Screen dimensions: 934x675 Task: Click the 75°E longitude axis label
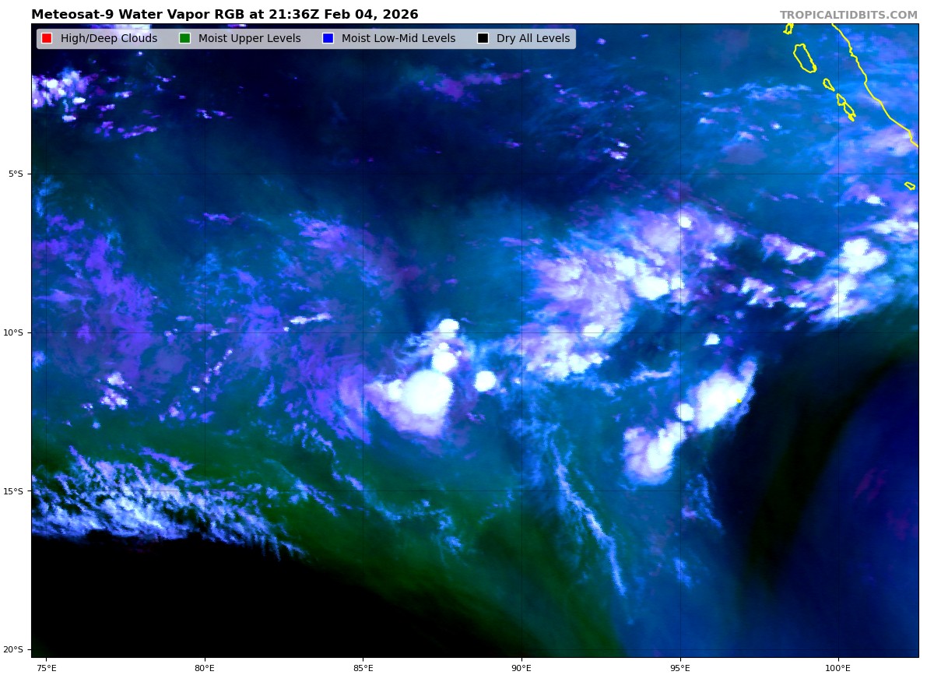(x=46, y=667)
